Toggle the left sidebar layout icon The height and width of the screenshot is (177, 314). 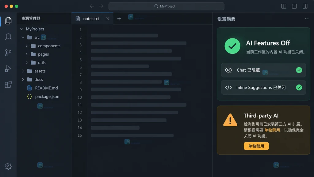(x=284, y=6)
